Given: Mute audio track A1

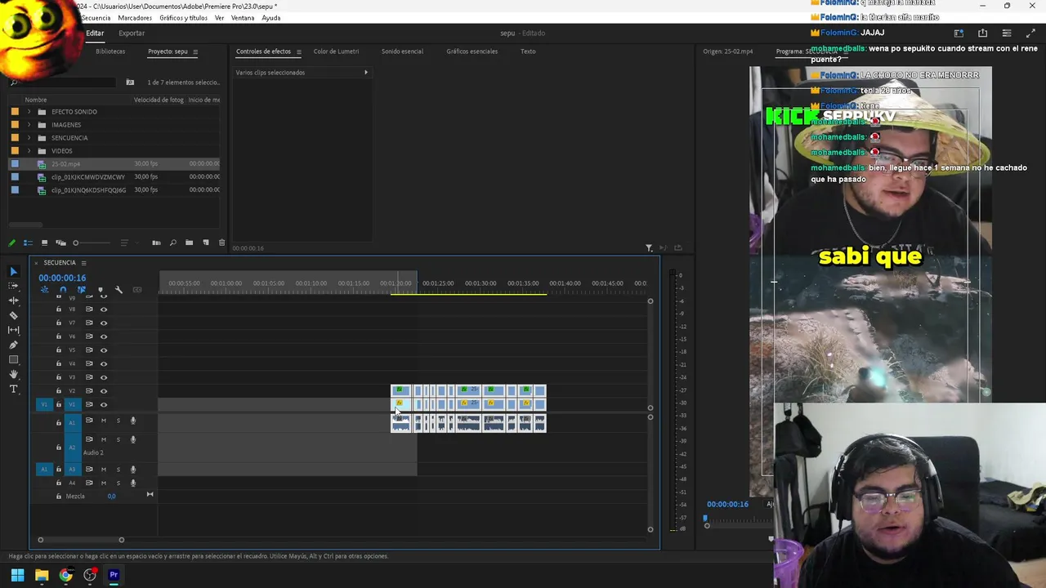Looking at the screenshot, I should click(x=103, y=421).
